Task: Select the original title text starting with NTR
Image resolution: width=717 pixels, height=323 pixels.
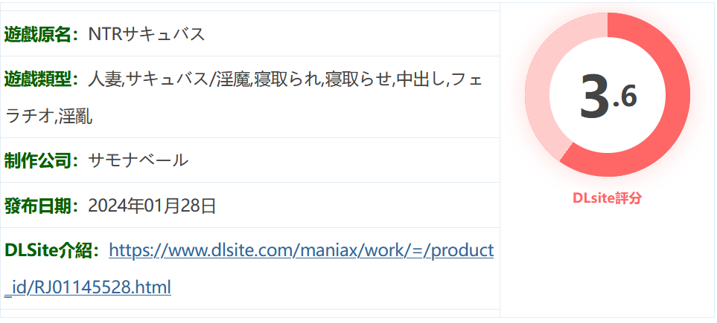Action: (x=147, y=34)
